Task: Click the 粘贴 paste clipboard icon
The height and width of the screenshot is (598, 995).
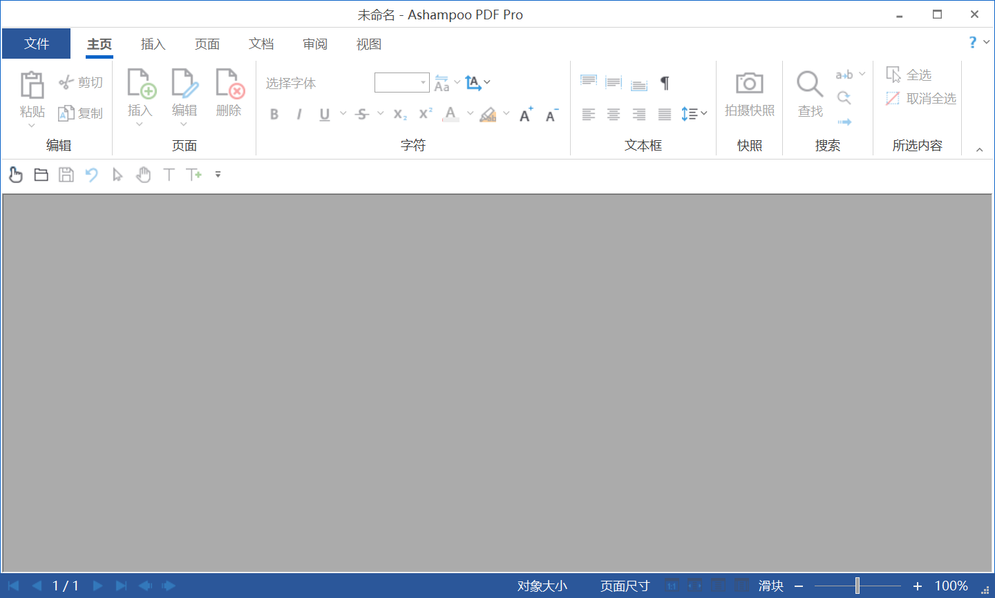Action: [32, 85]
